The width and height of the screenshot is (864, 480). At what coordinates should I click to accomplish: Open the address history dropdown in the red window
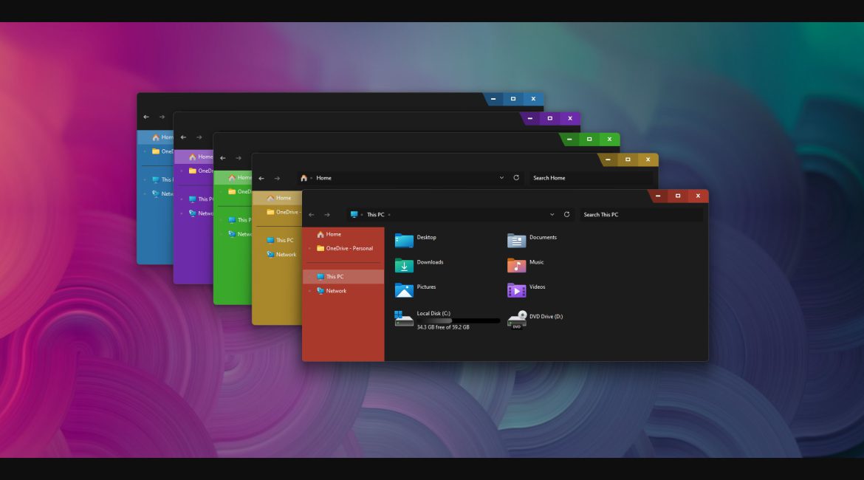click(x=552, y=215)
